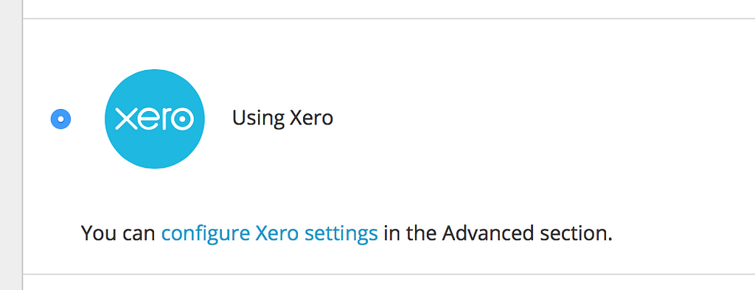Viewport: 755px width, 290px height.
Task: Click the gray sidebar strip on the left edge
Action: click(10, 145)
